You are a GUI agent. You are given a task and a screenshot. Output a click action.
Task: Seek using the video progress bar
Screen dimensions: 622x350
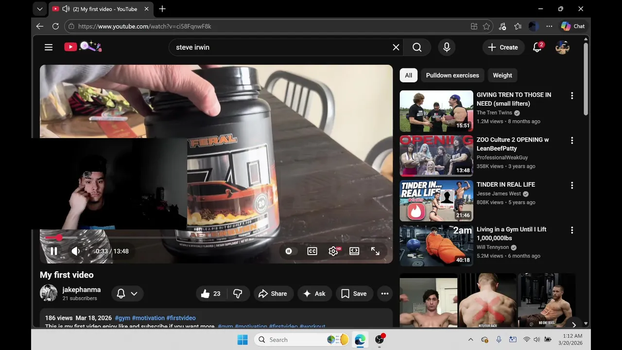[216, 238]
